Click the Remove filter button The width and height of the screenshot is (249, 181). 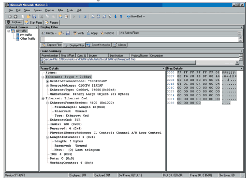pyautogui.click(x=107, y=33)
